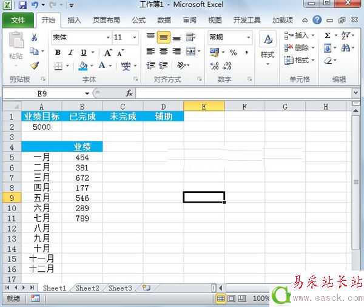Align text to bottom of cell
The image size is (364, 307).
pos(177,38)
